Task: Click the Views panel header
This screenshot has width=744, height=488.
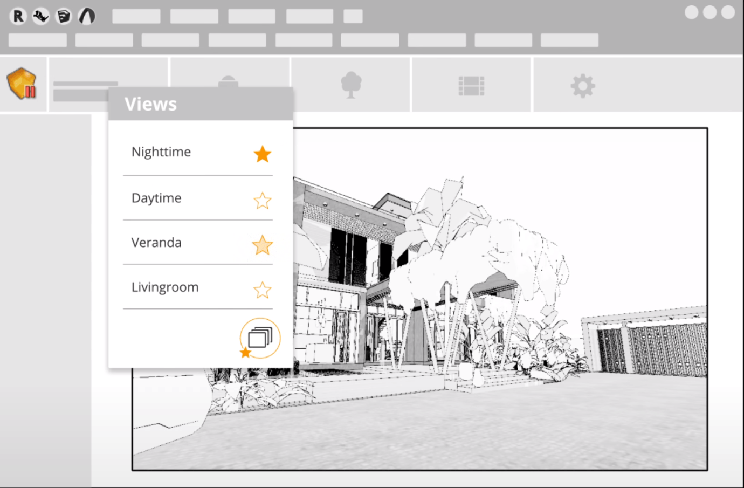Action: click(201, 104)
